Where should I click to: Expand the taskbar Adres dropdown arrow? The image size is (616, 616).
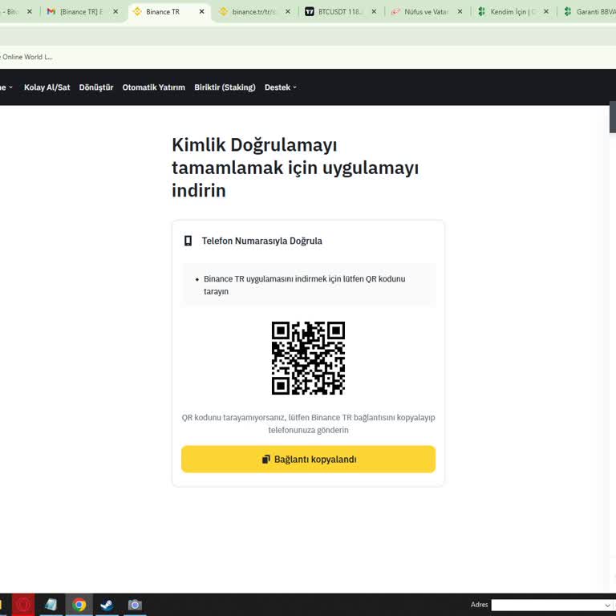[x=607, y=605]
